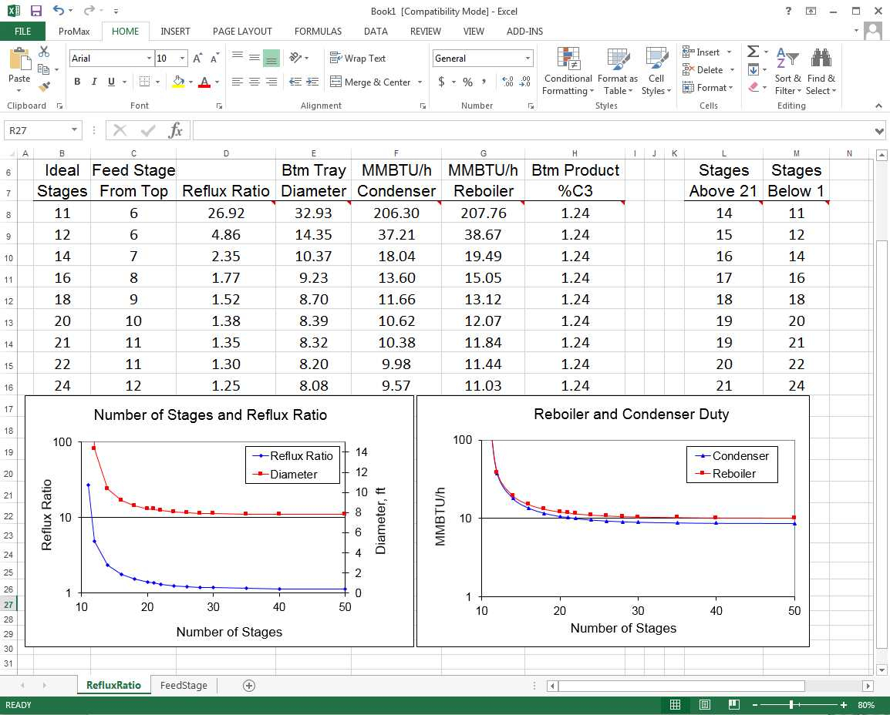Expand the Name Box dropdown arrow
Screen dimensions: 890x715
click(x=75, y=131)
